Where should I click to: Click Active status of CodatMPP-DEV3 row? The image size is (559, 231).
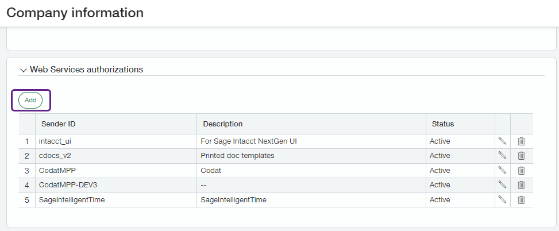point(440,185)
